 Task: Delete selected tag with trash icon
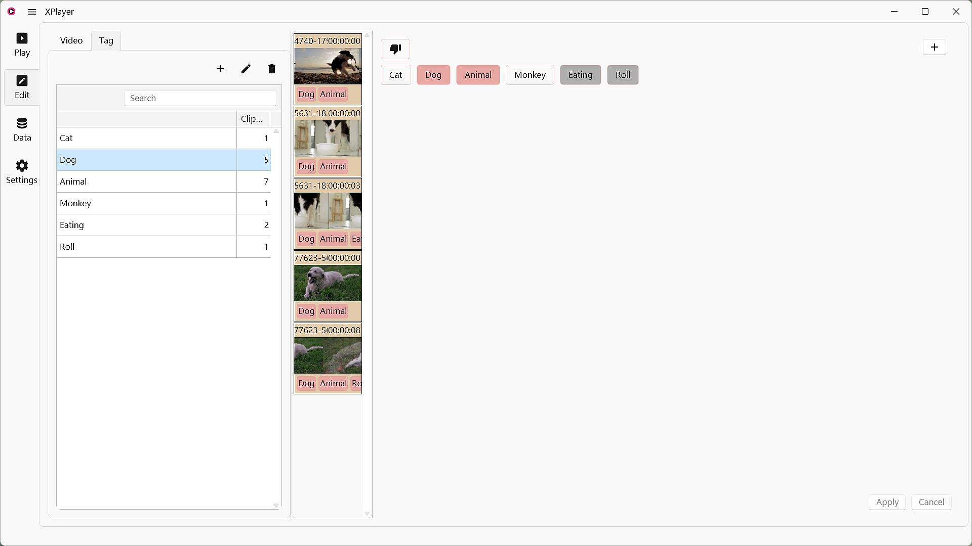[x=272, y=69]
